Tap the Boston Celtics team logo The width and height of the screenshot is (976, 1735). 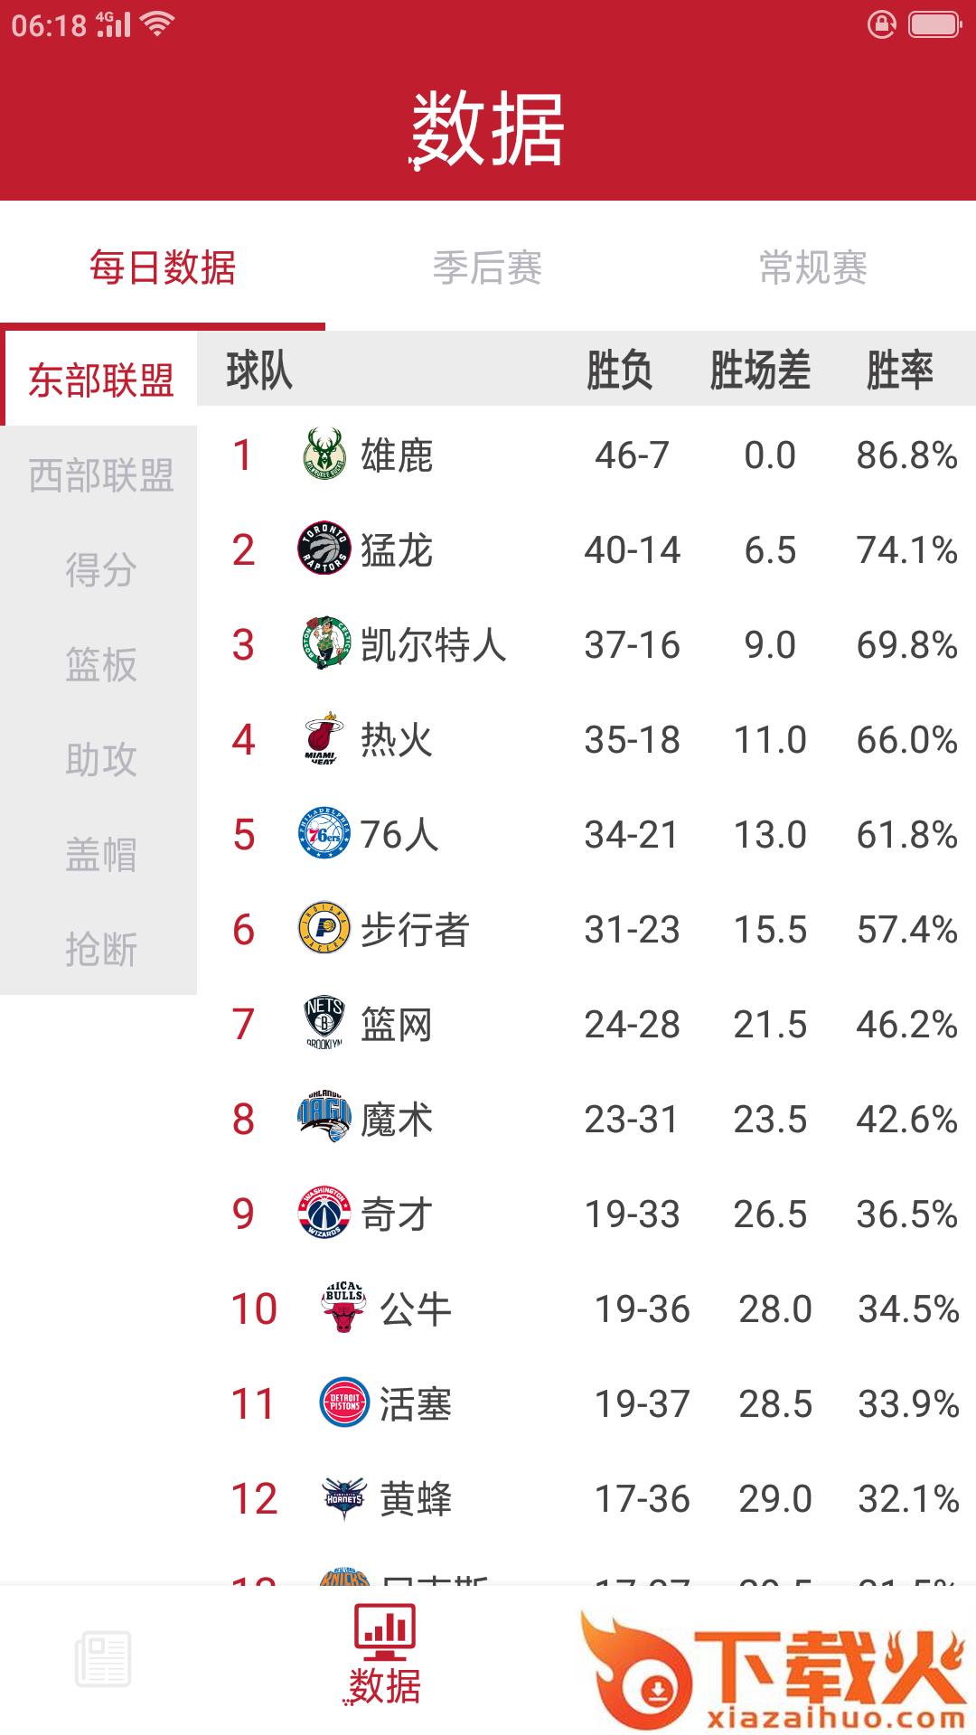[325, 643]
